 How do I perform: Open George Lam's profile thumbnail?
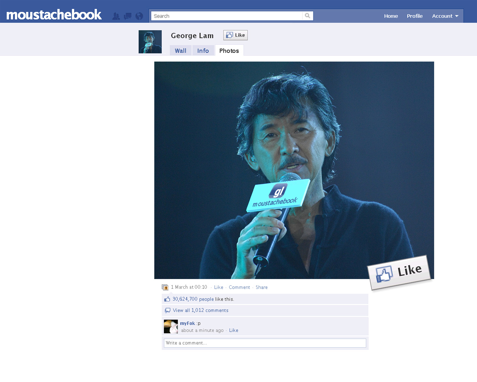tap(150, 42)
